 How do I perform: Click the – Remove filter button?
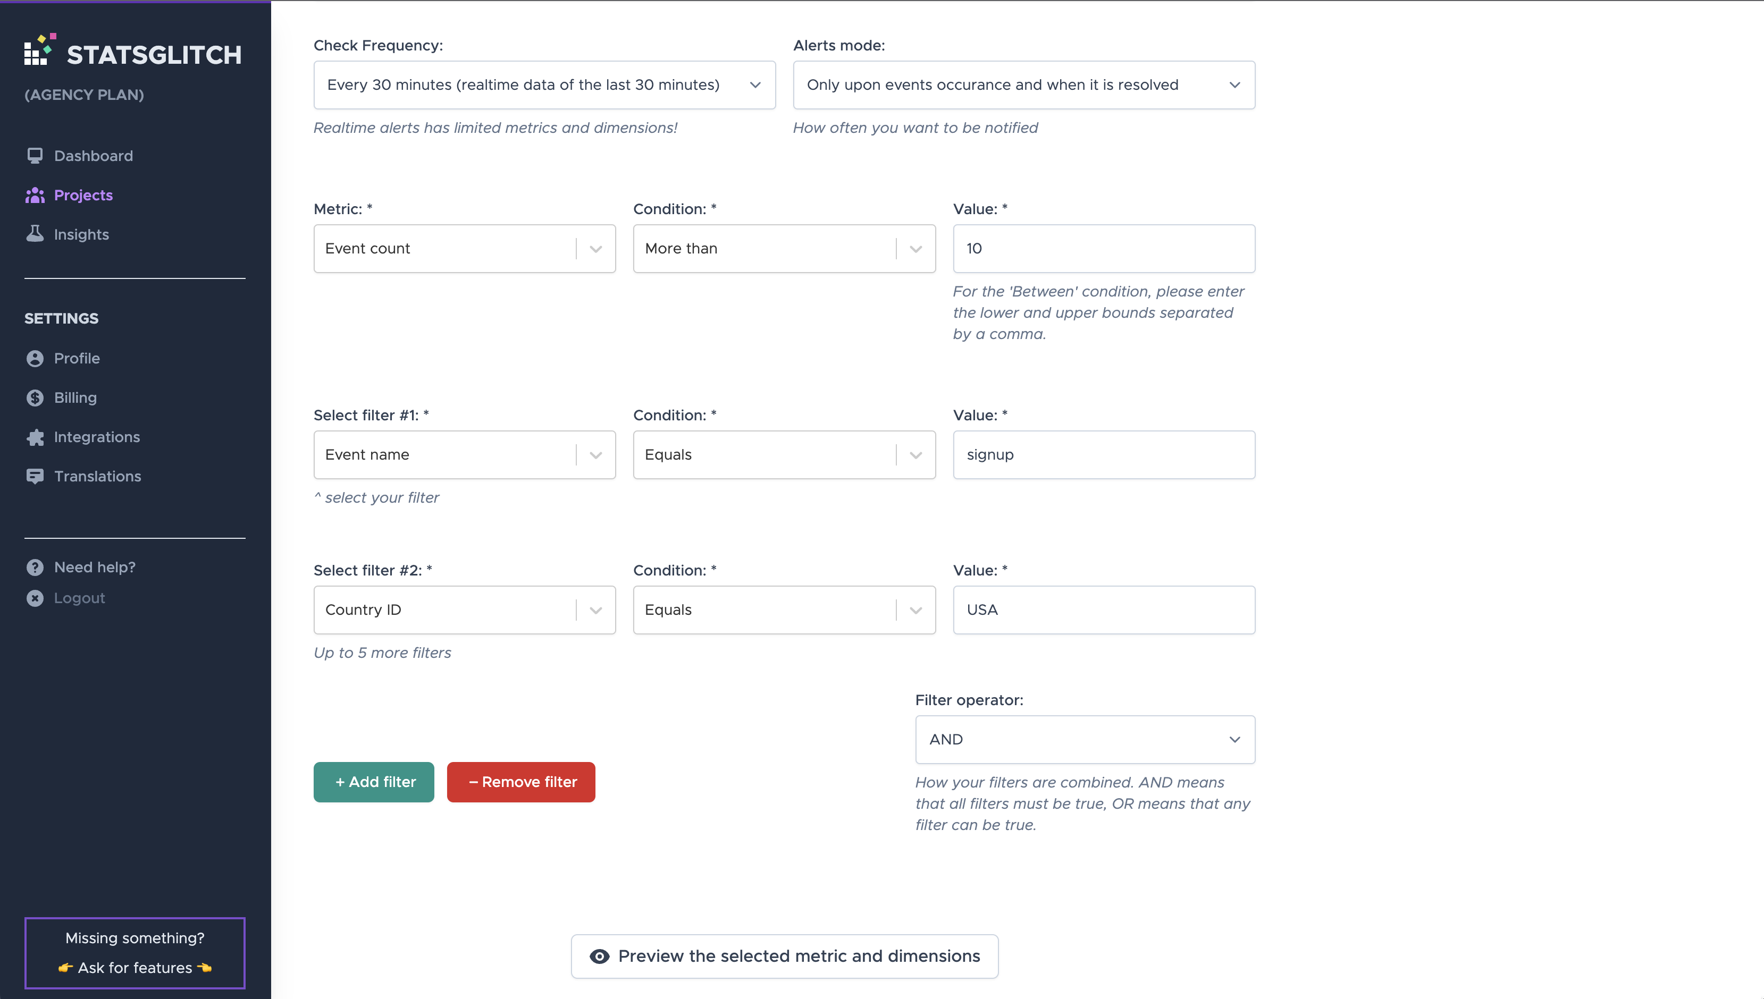[x=521, y=782]
